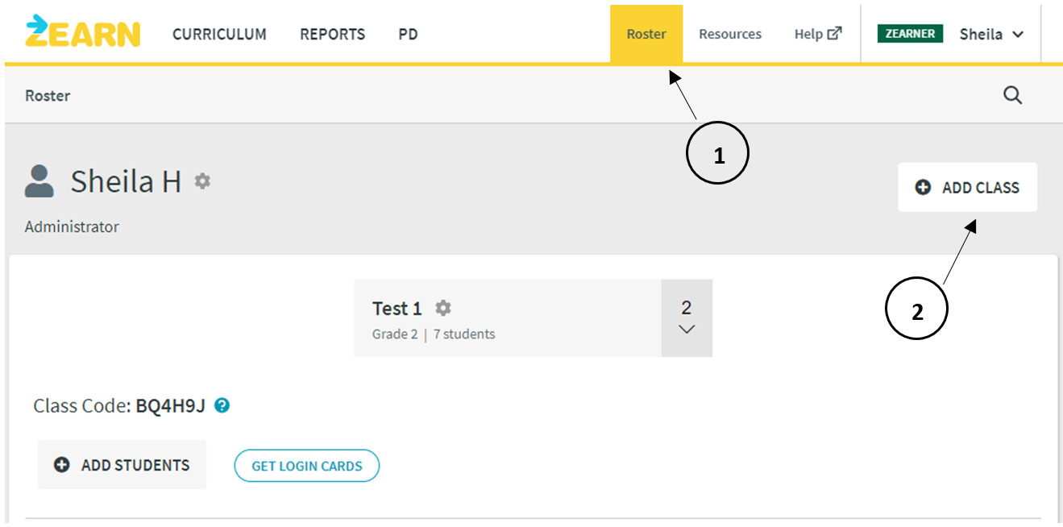Open the Reports menu

point(332,35)
